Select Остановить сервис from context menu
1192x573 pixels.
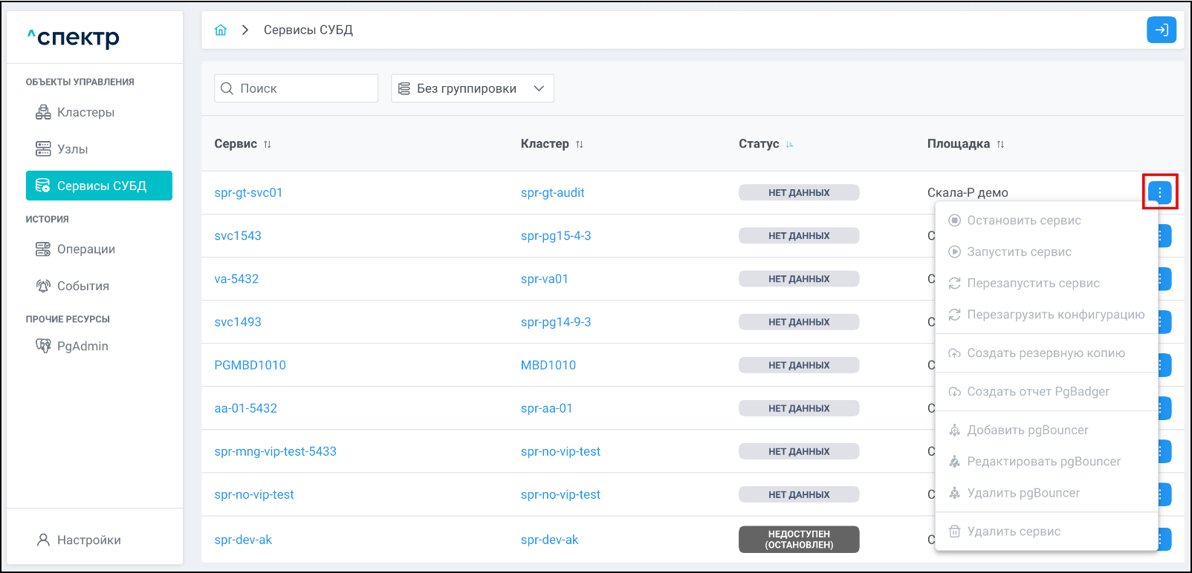(1023, 220)
